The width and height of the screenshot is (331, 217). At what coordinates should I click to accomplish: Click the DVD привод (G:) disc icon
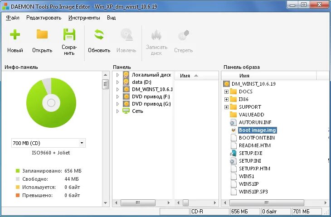pos(126,104)
